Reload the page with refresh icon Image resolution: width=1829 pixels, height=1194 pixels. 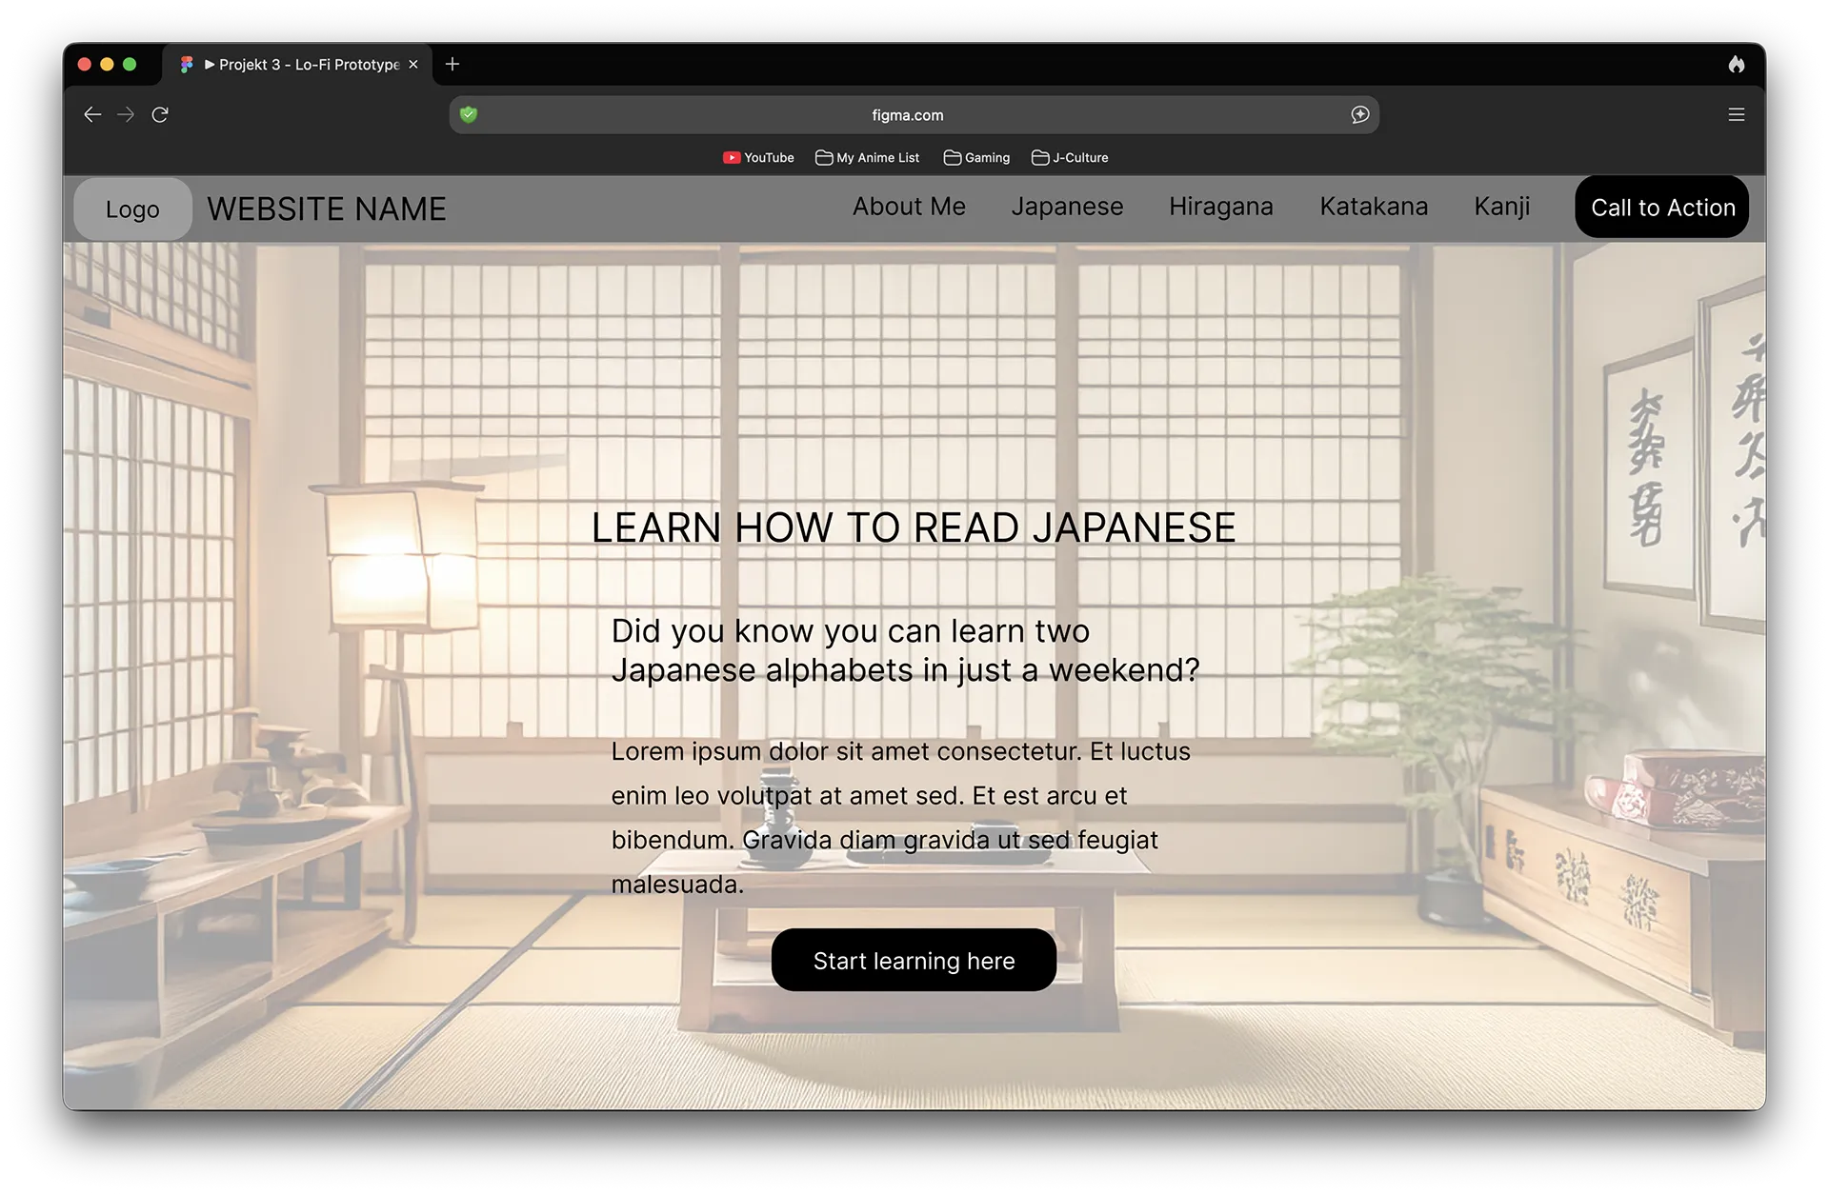pyautogui.click(x=160, y=114)
